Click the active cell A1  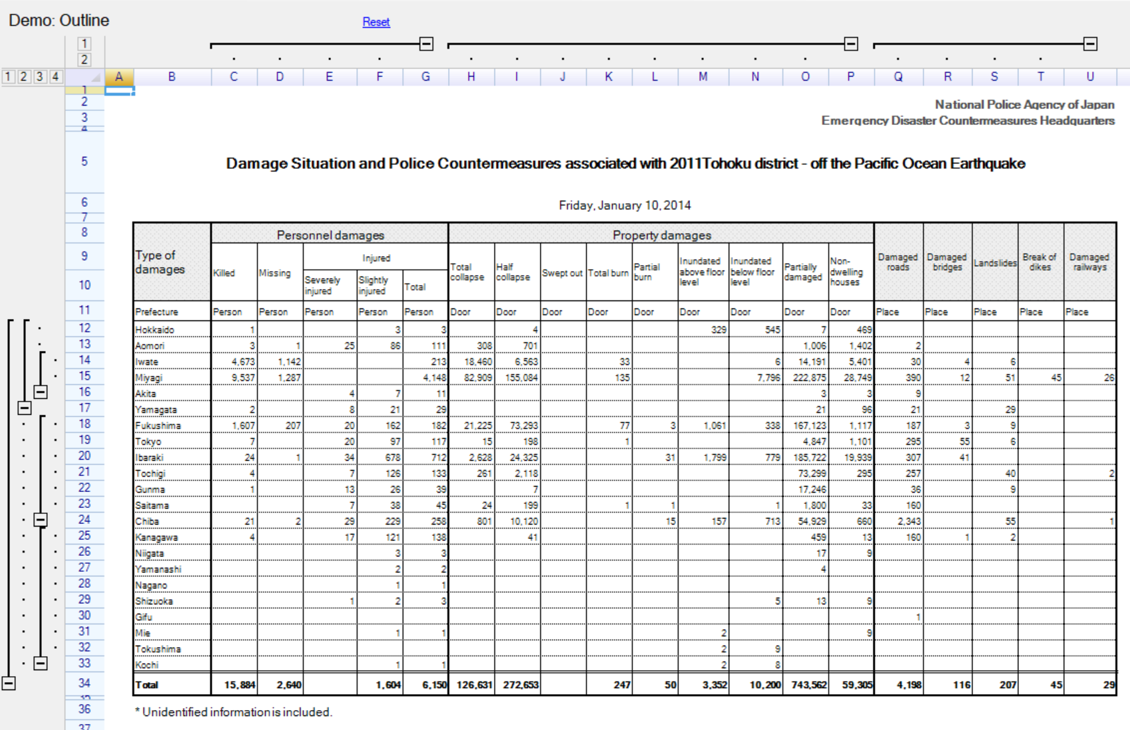point(119,90)
